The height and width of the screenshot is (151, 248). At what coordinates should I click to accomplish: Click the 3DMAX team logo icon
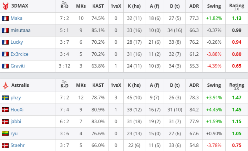pyautogui.click(x=5, y=6)
